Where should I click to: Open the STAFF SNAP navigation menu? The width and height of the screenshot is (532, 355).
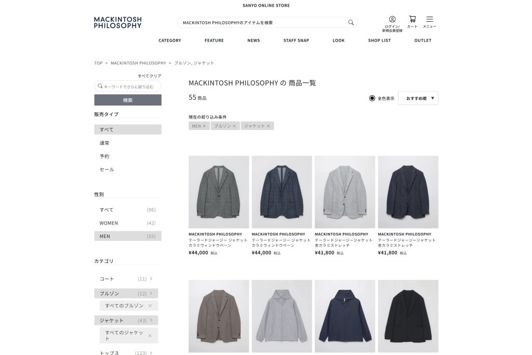point(296,41)
